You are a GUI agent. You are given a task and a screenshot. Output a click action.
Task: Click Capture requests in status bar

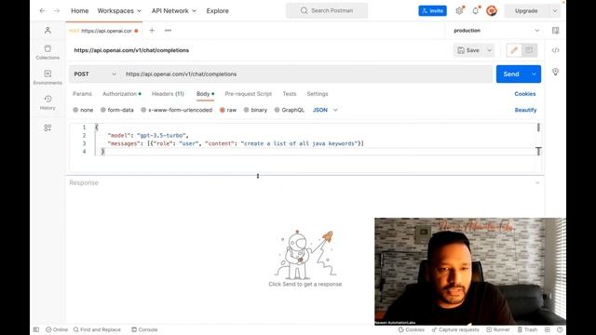[x=455, y=329]
